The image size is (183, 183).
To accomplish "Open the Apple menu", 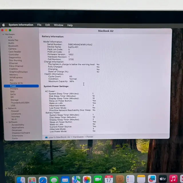I will (3, 25).
